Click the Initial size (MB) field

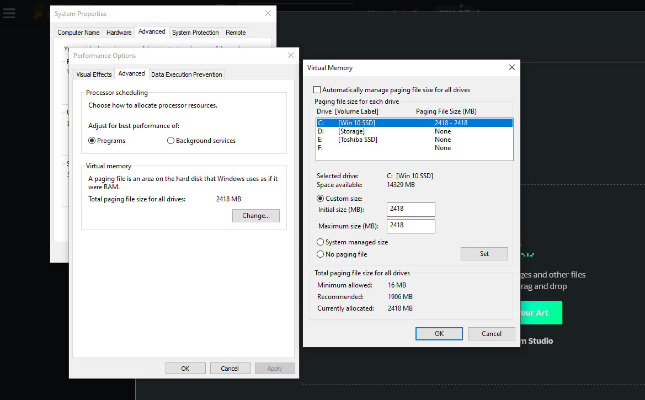tap(411, 210)
